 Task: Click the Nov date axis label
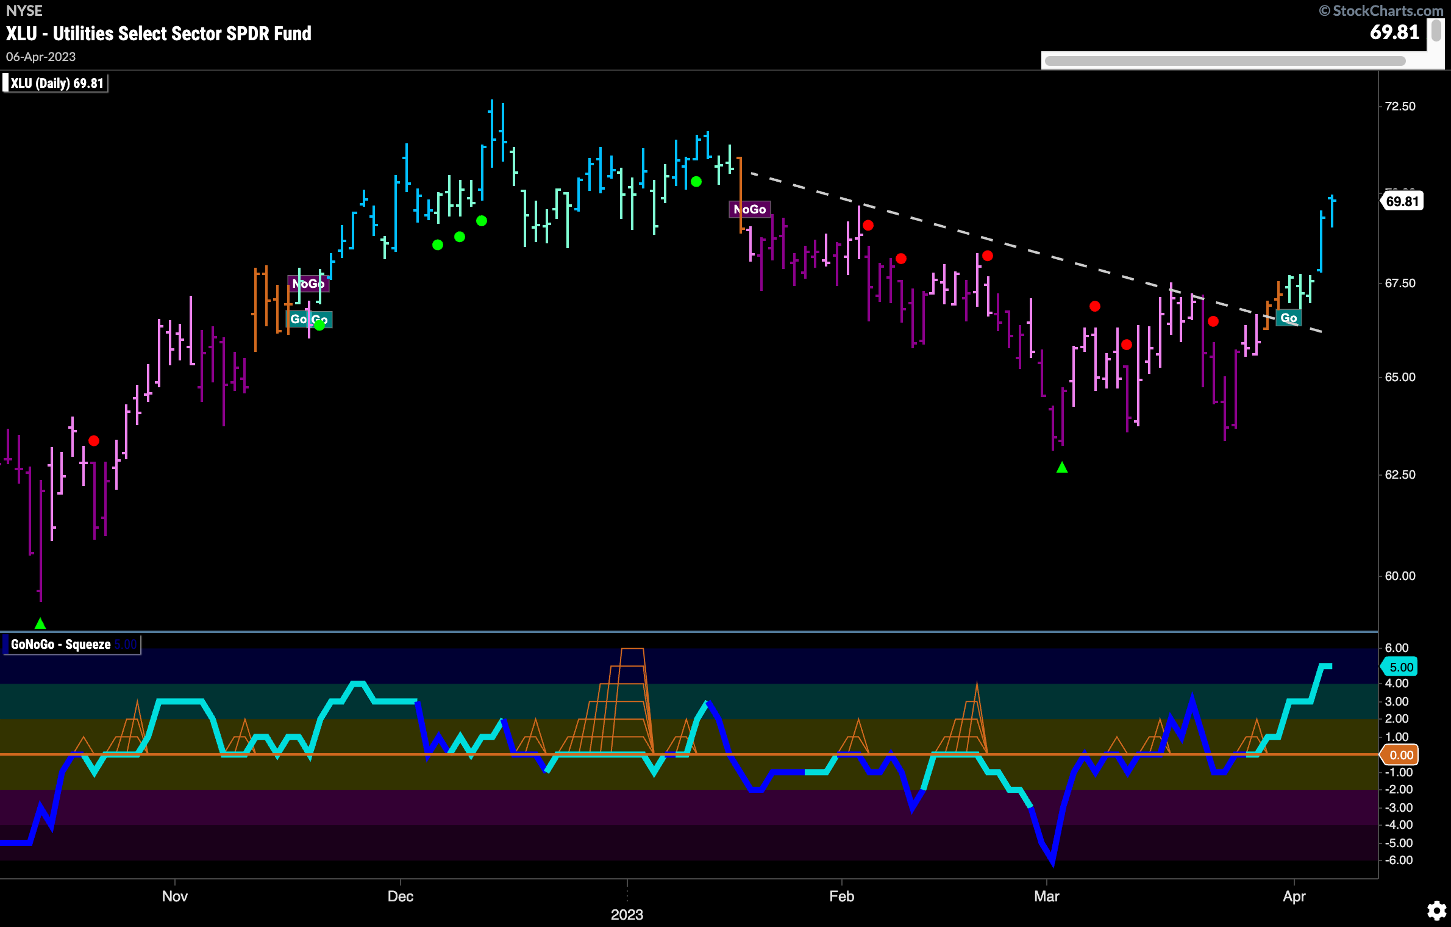[x=175, y=897]
